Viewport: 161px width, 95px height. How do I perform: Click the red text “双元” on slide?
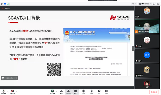pos(16,59)
